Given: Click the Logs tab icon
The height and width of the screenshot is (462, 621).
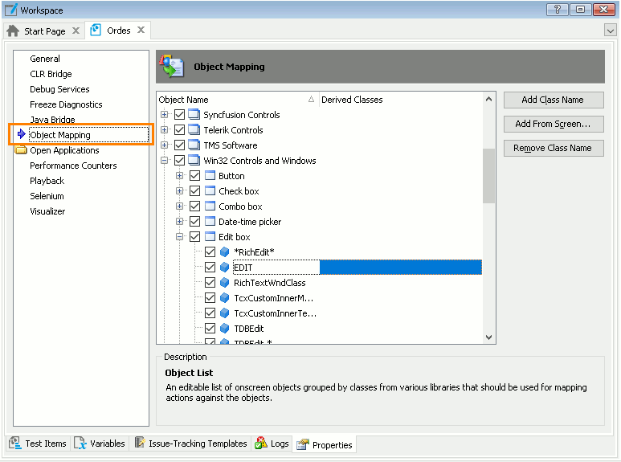Looking at the screenshot, I should 261,444.
